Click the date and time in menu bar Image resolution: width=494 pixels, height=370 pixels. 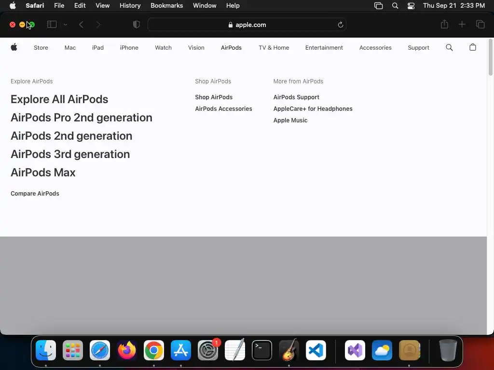coord(453,5)
